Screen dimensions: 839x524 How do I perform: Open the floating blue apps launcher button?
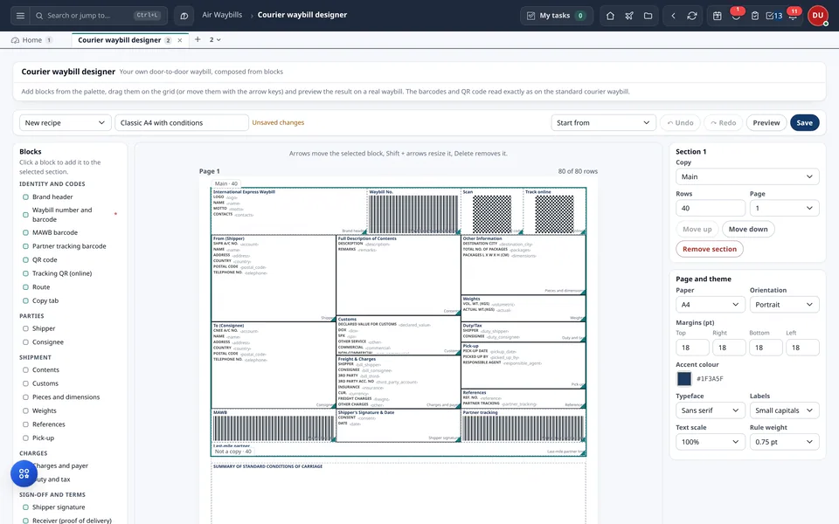tap(24, 473)
